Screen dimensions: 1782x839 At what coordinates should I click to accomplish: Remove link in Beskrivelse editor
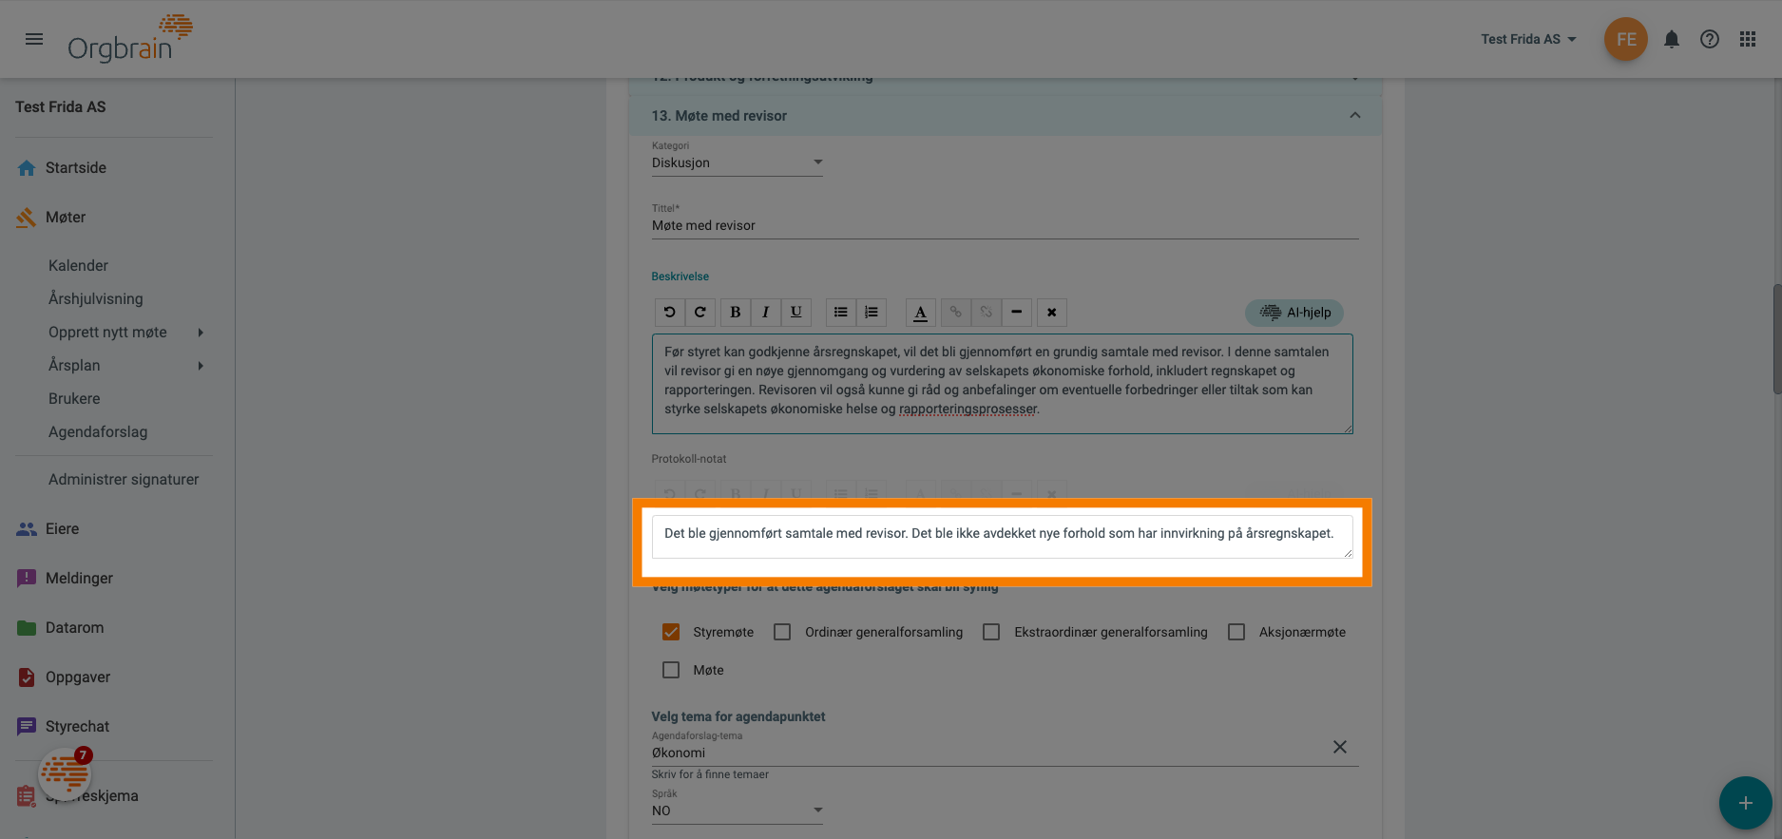tap(987, 312)
